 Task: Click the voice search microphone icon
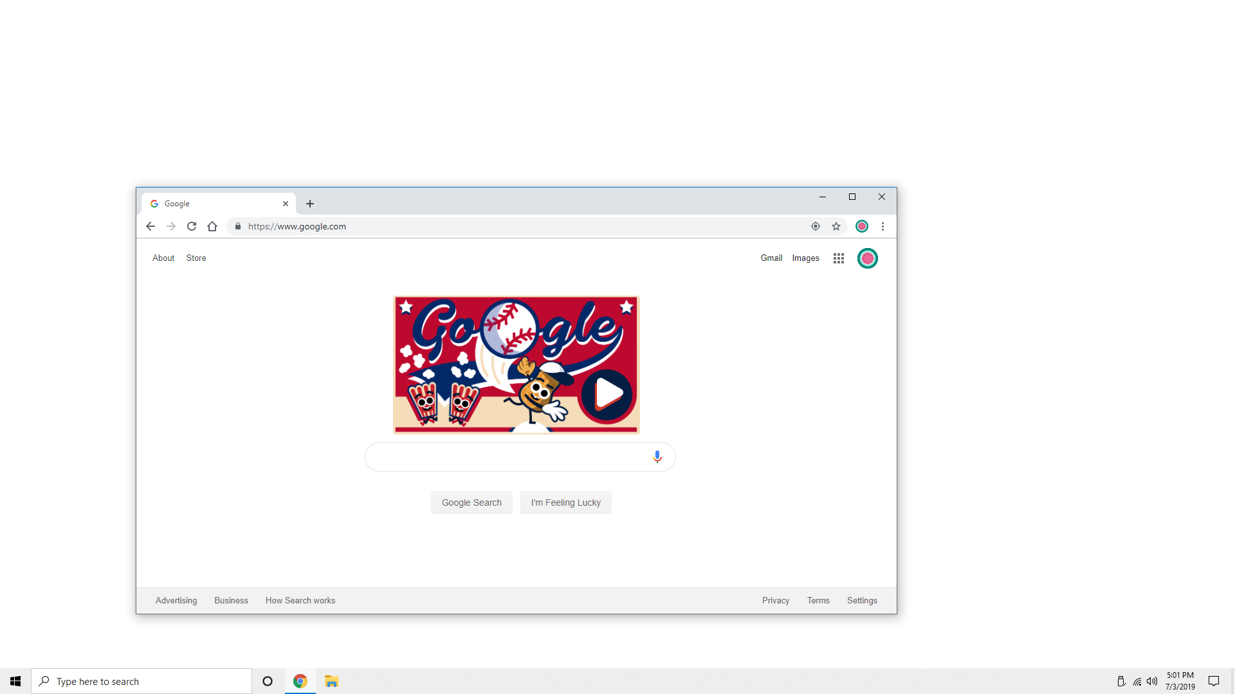click(x=657, y=457)
